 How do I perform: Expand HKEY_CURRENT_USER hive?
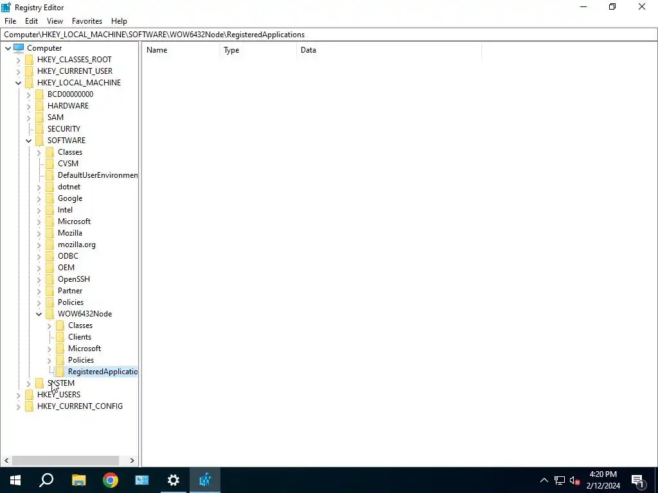point(18,72)
